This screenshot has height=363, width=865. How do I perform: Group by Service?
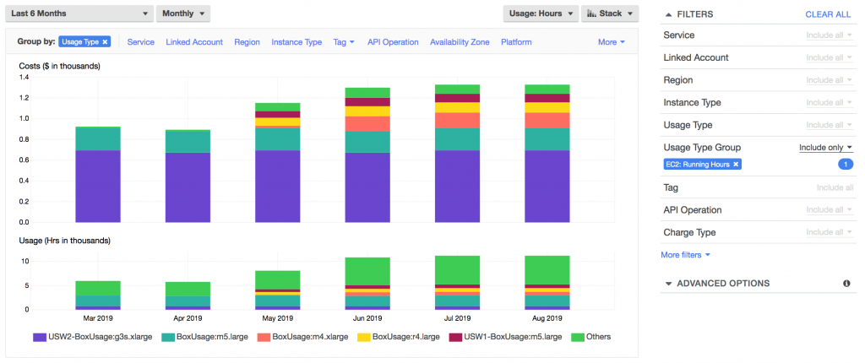(x=140, y=41)
